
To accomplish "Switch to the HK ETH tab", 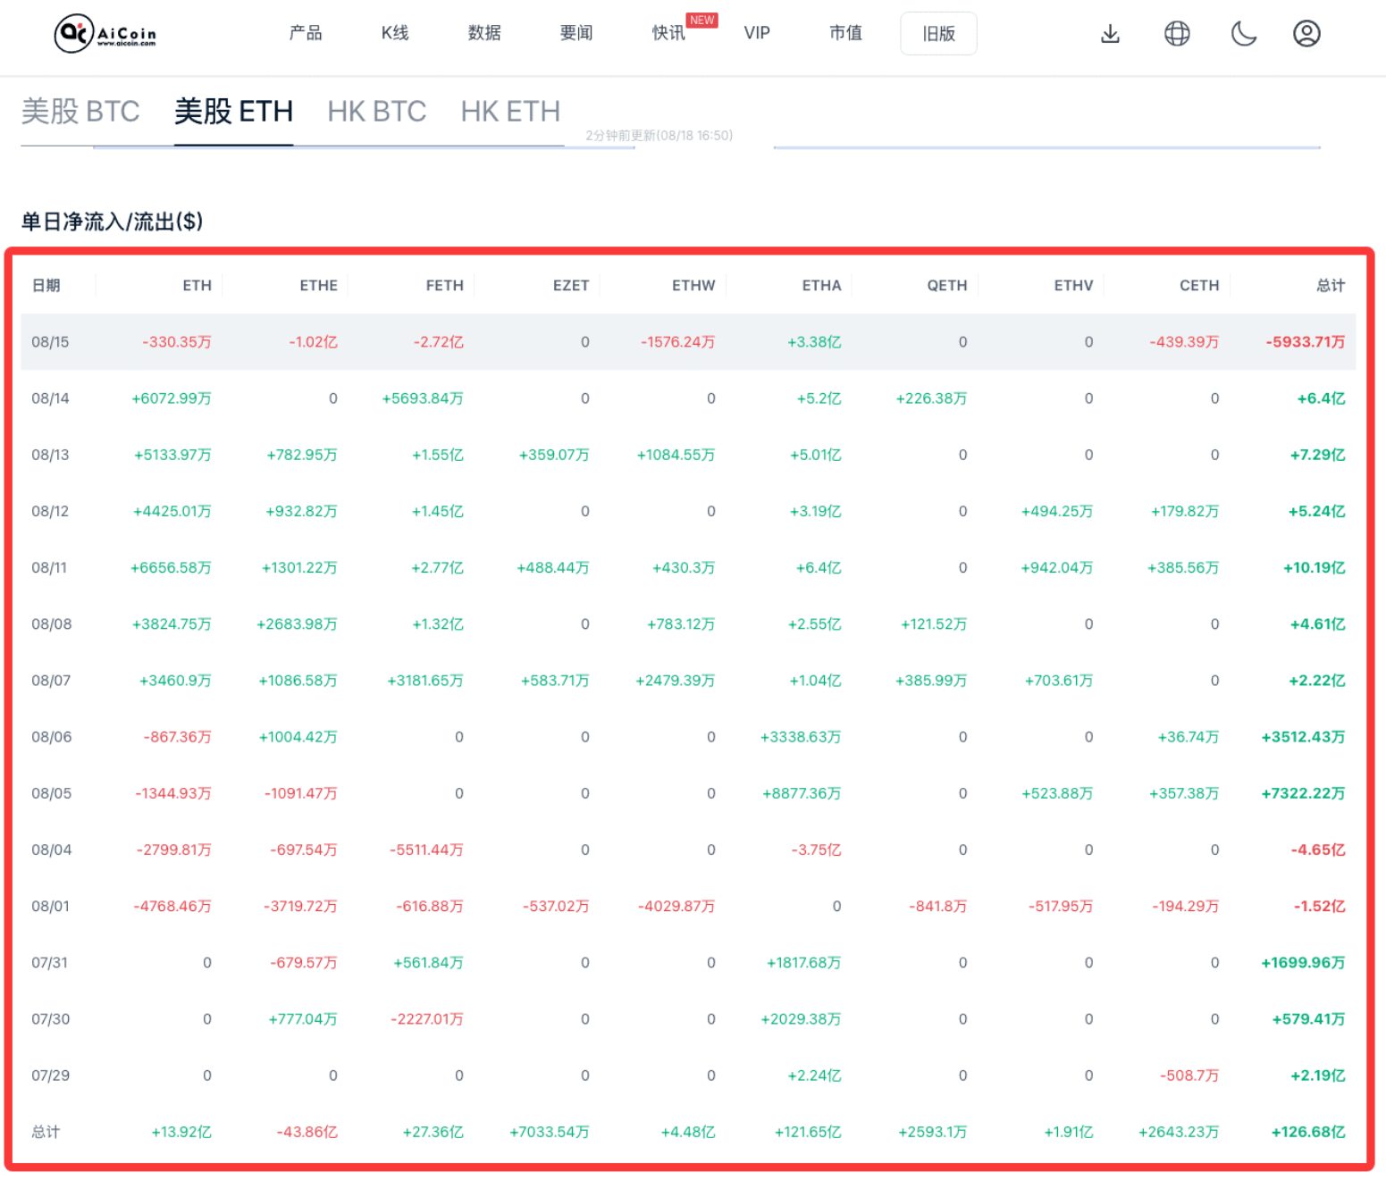I will tap(510, 112).
